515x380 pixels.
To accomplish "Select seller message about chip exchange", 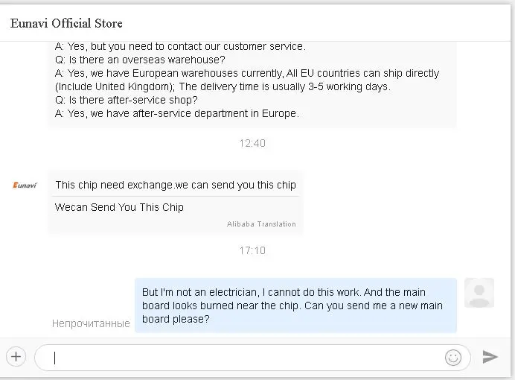I will pyautogui.click(x=176, y=185).
